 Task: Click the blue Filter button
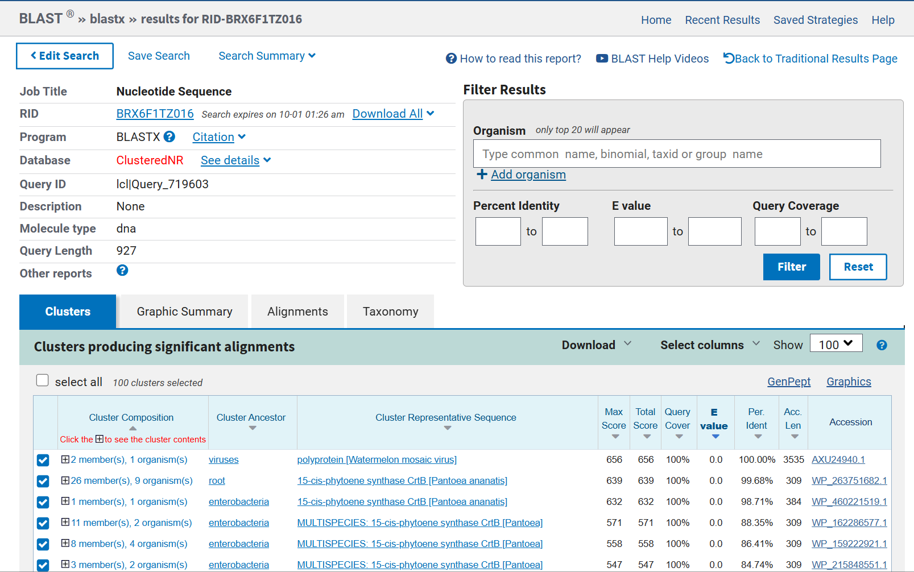coord(792,267)
